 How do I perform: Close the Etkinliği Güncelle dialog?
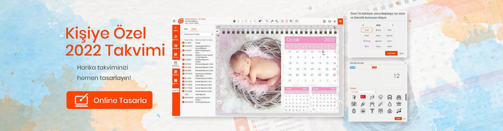coord(405,63)
